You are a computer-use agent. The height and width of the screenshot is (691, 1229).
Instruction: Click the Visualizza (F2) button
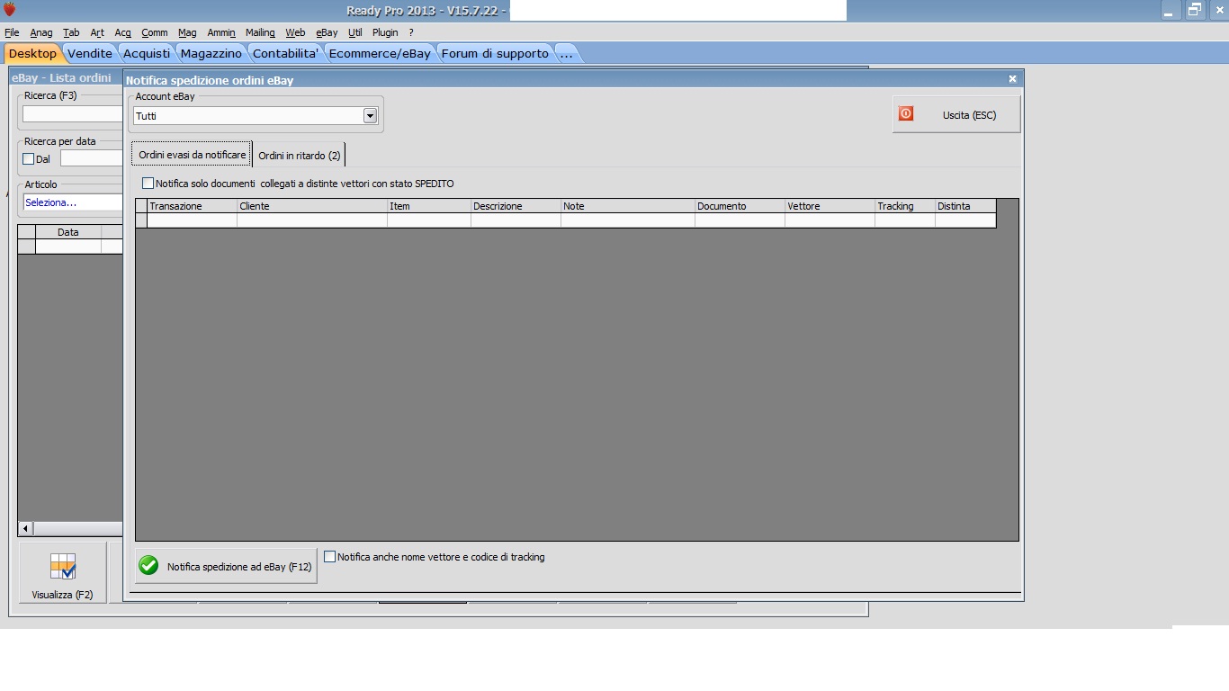(x=62, y=572)
